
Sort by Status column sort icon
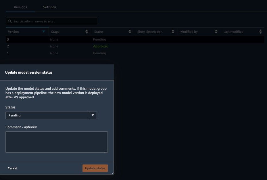130,32
